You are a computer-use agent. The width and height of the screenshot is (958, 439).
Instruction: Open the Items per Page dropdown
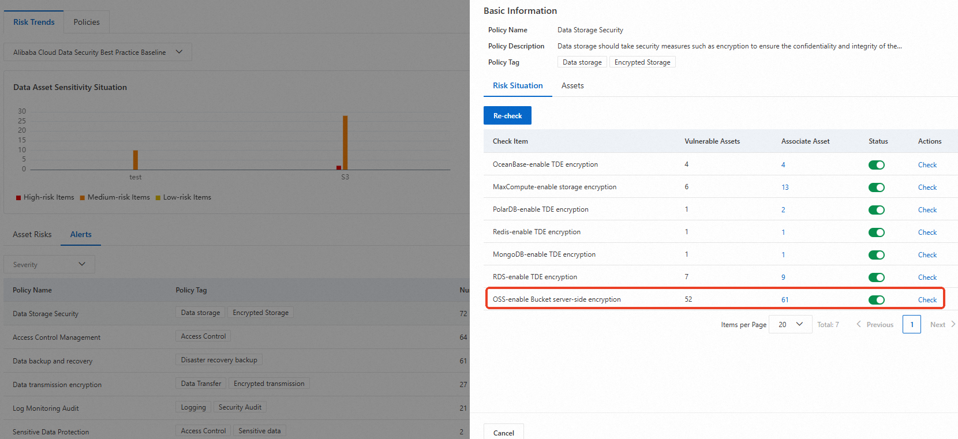790,324
